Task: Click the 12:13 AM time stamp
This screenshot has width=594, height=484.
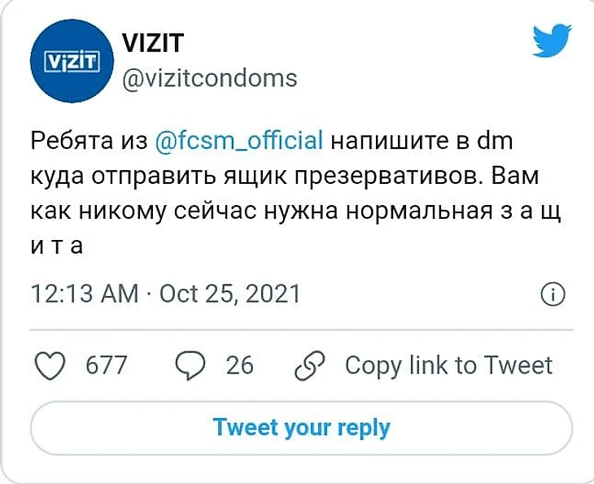Action: click(84, 294)
